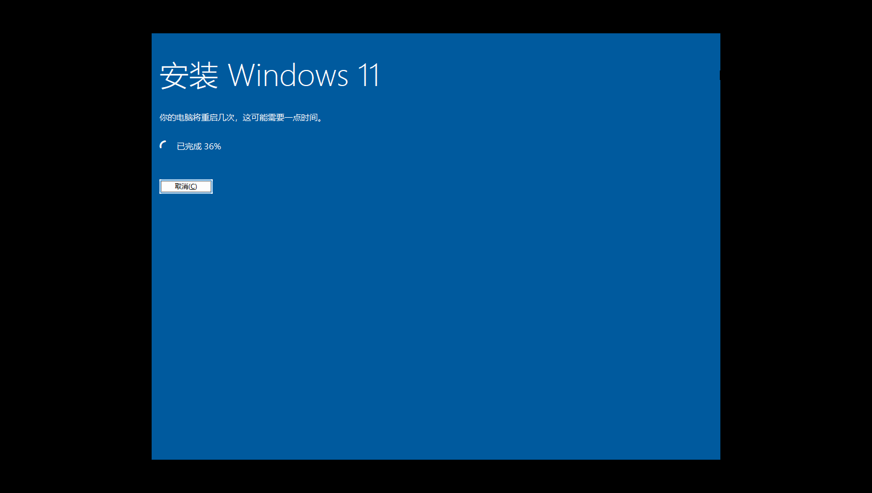Screen dimensions: 872x493
Task: Click the 36% percentage number
Action: coord(213,147)
